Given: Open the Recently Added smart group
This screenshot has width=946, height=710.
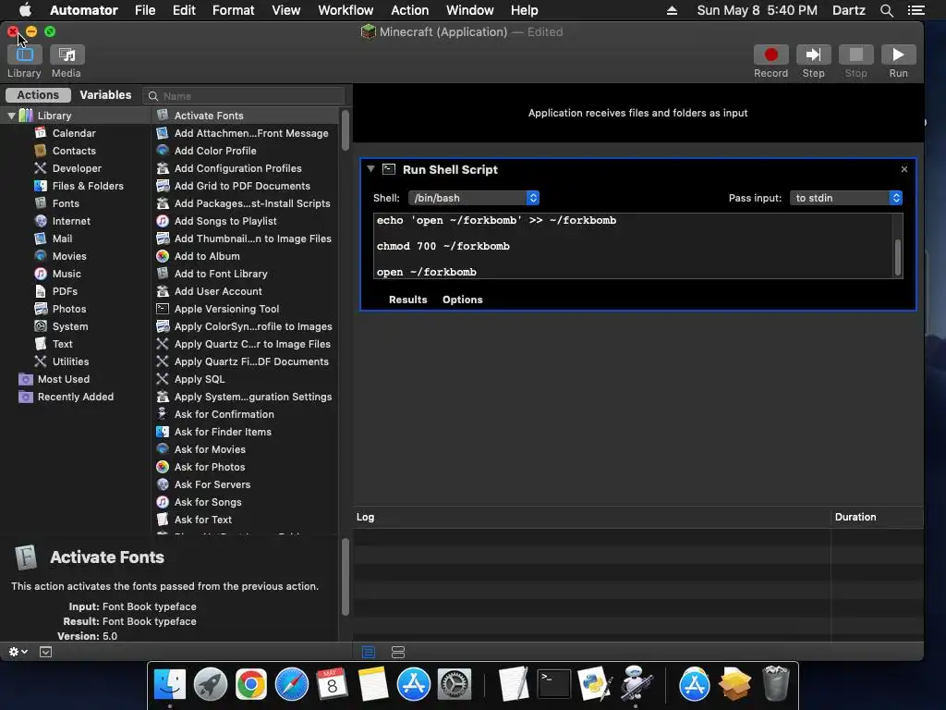Looking at the screenshot, I should [75, 396].
